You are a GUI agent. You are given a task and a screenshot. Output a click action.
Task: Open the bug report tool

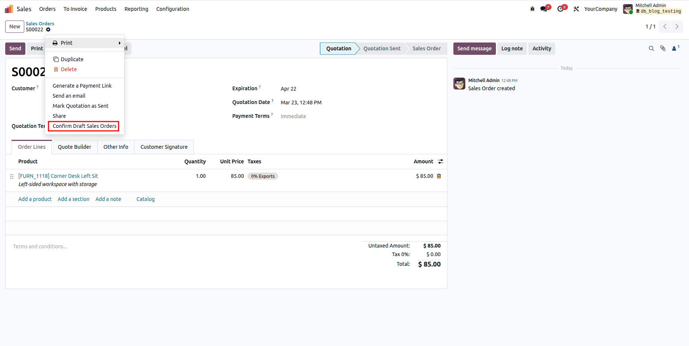click(x=532, y=9)
